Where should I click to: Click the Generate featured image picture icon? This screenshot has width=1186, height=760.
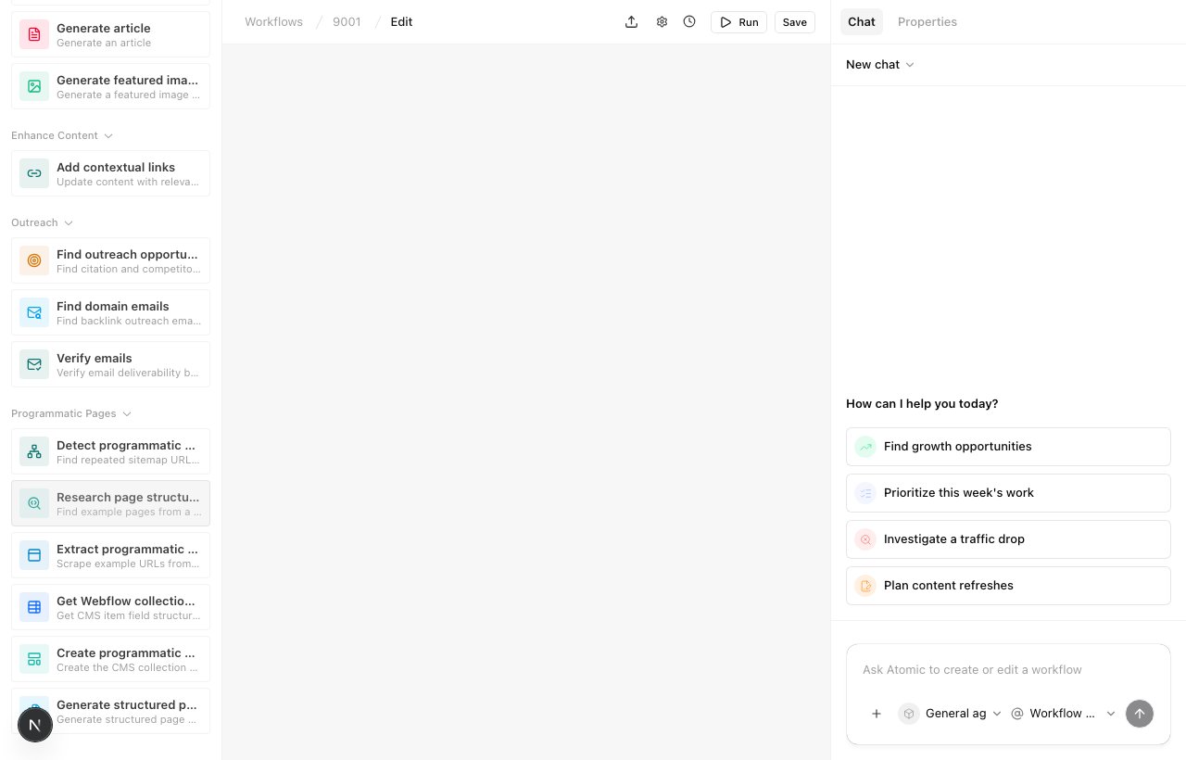34,86
